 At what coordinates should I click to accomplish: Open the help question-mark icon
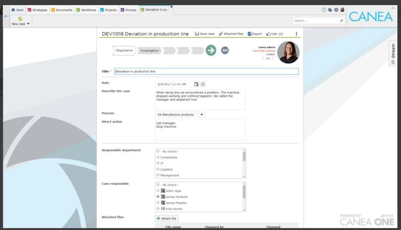coord(324,10)
